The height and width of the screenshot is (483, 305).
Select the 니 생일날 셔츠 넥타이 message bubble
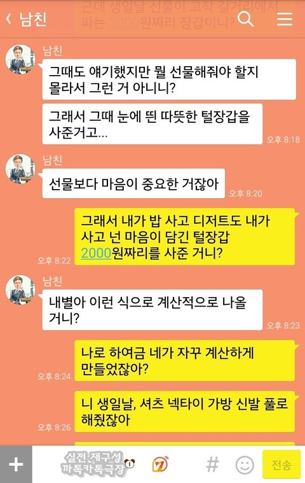pos(184,411)
